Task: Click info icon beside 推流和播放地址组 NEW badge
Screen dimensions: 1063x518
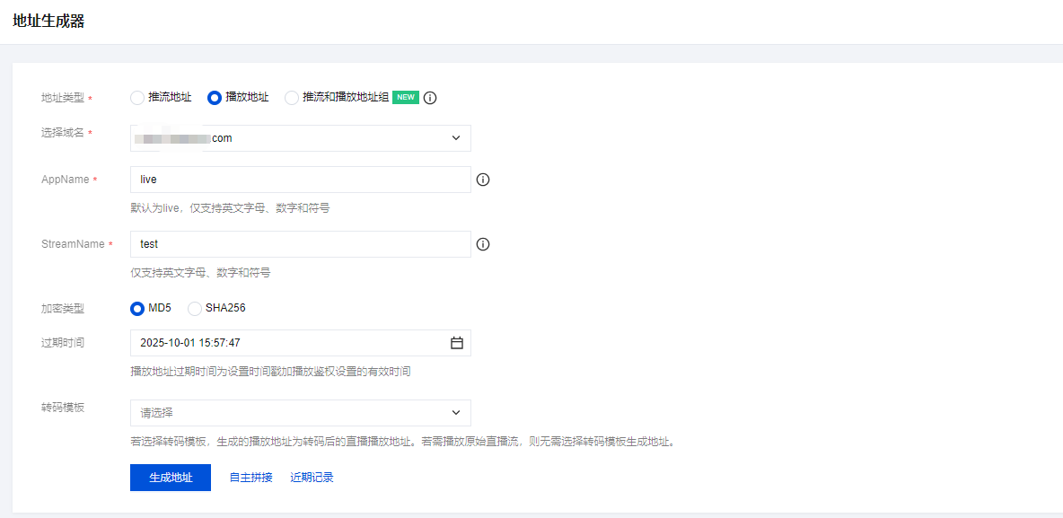Action: [430, 98]
